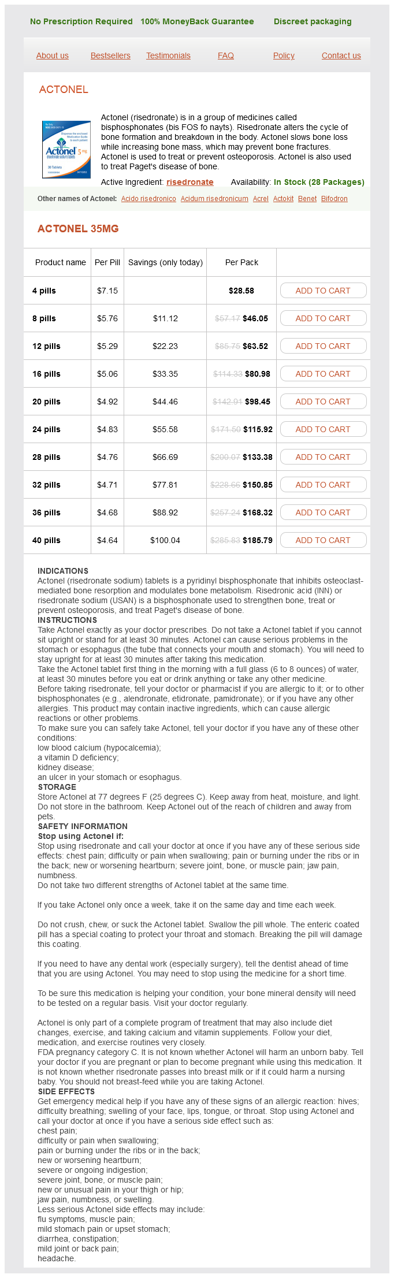This screenshot has height=1278, width=394.
Task: Add the 4 pills pack to cart
Action: pyautogui.click(x=323, y=291)
